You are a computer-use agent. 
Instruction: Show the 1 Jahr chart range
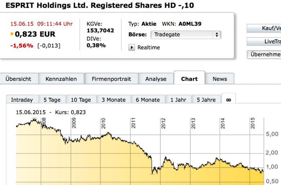(178, 100)
